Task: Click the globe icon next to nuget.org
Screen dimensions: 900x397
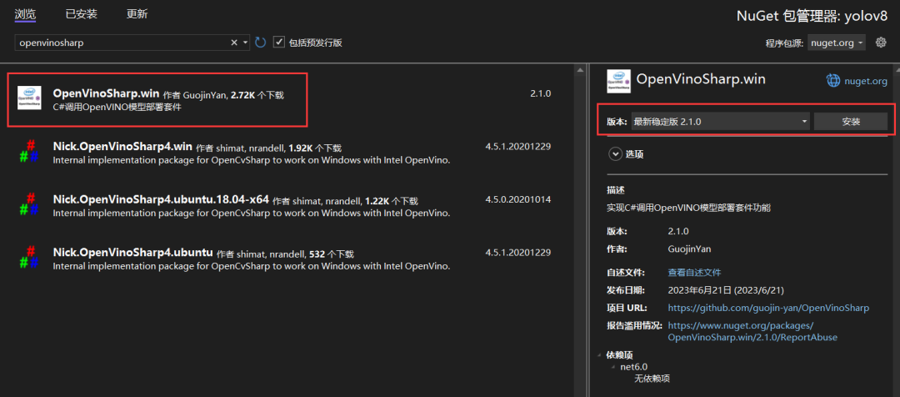Action: (832, 81)
